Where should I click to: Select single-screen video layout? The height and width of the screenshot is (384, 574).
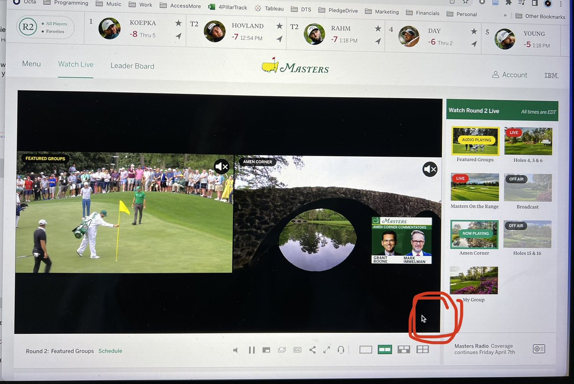click(365, 350)
